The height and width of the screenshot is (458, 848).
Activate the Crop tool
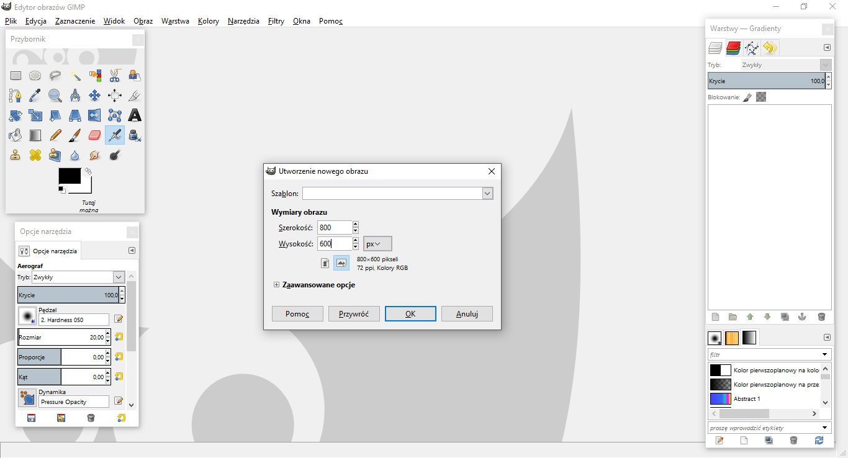[135, 96]
